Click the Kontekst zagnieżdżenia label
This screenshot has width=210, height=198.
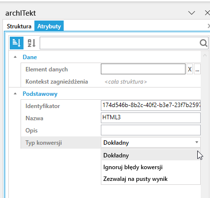[57, 82]
